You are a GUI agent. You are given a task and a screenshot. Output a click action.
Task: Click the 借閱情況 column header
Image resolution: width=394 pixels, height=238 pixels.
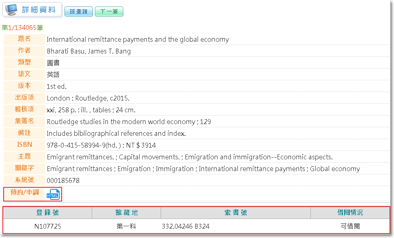click(350, 212)
